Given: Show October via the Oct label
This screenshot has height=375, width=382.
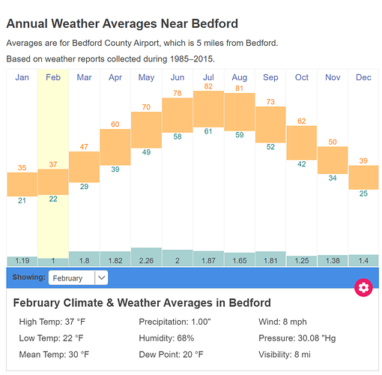Looking at the screenshot, I should click(x=302, y=77).
